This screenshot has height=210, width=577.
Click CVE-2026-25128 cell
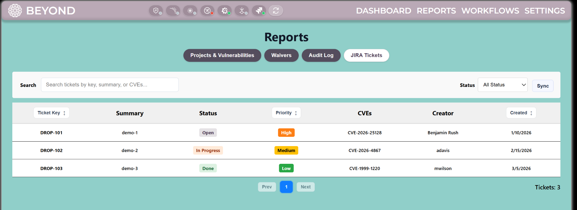tap(365, 133)
